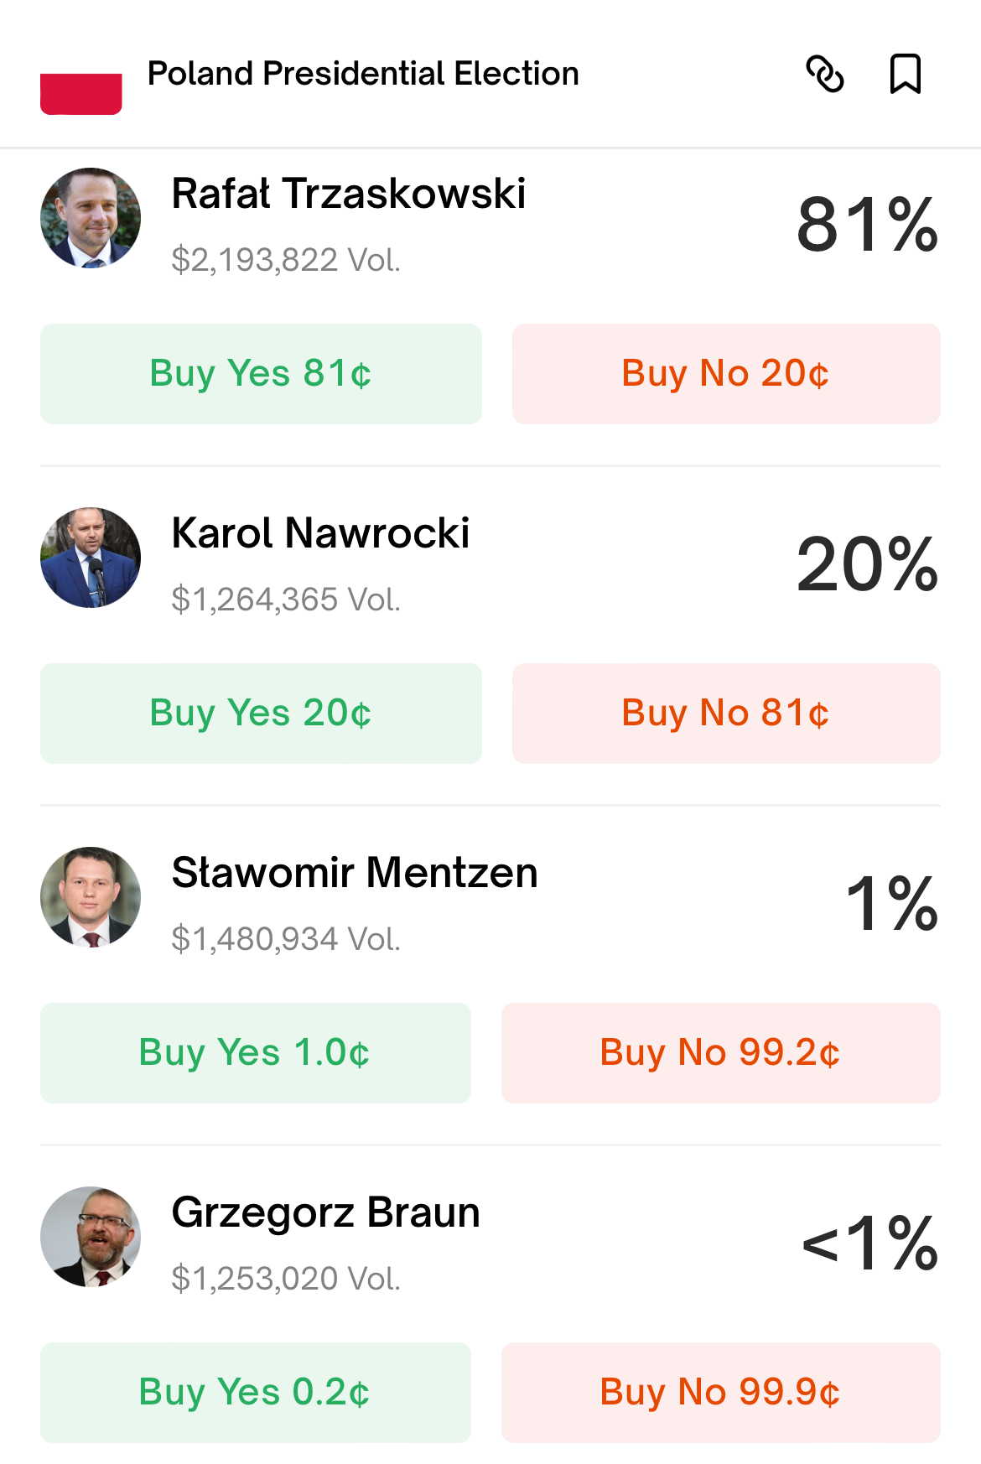Click the Karol Nawrocki name
This screenshot has width=981, height=1464.
tap(320, 533)
